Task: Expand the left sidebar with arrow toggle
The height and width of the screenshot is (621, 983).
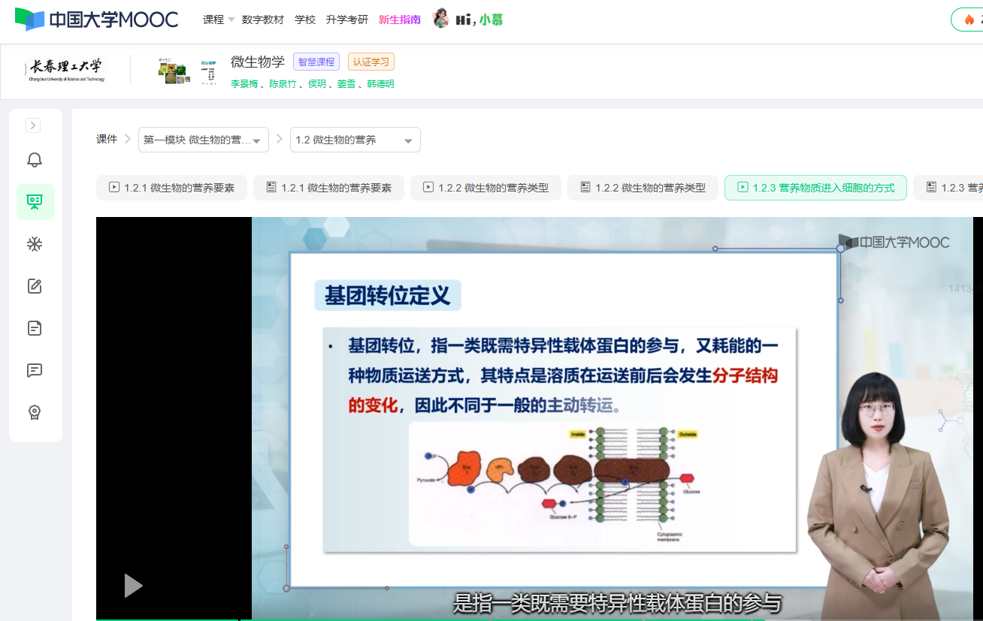Action: tap(33, 125)
